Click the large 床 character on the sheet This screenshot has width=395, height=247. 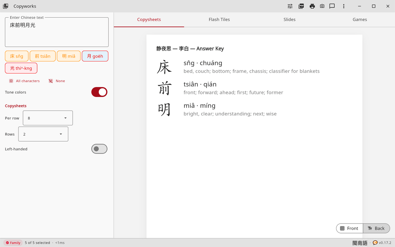click(164, 67)
